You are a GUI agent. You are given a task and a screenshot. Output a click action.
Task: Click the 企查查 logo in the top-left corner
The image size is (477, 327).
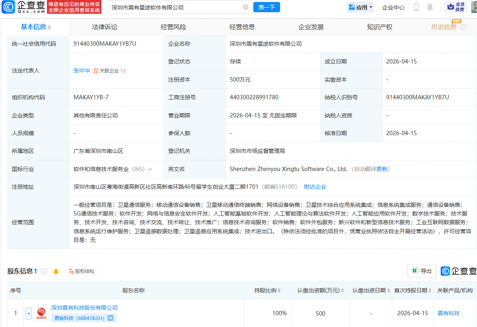click(22, 7)
